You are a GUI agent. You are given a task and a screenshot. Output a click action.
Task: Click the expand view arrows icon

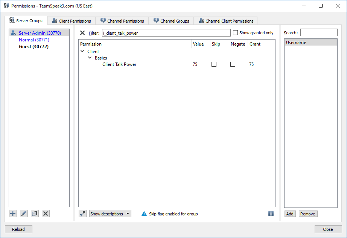pos(82,214)
